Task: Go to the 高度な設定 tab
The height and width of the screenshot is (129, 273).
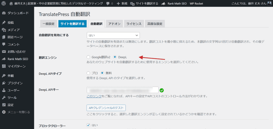Action: [155, 24]
